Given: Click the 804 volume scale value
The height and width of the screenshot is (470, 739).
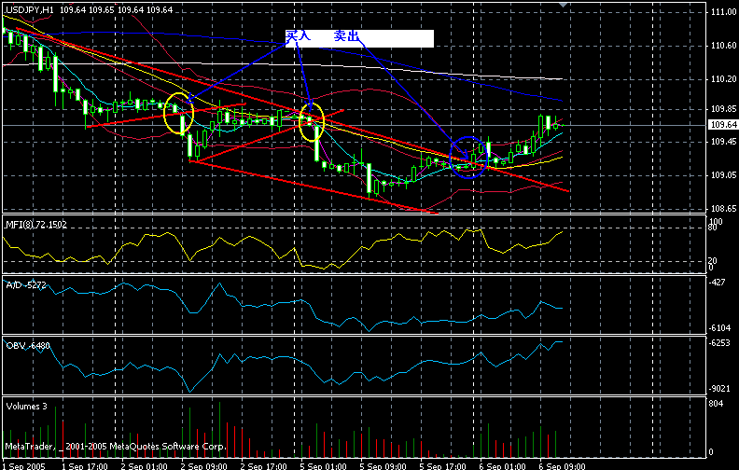Looking at the screenshot, I should (x=716, y=404).
